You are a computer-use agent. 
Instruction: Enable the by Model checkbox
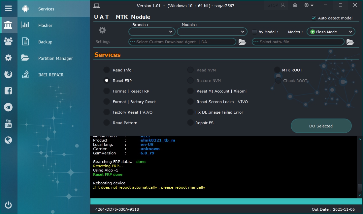click(254, 32)
